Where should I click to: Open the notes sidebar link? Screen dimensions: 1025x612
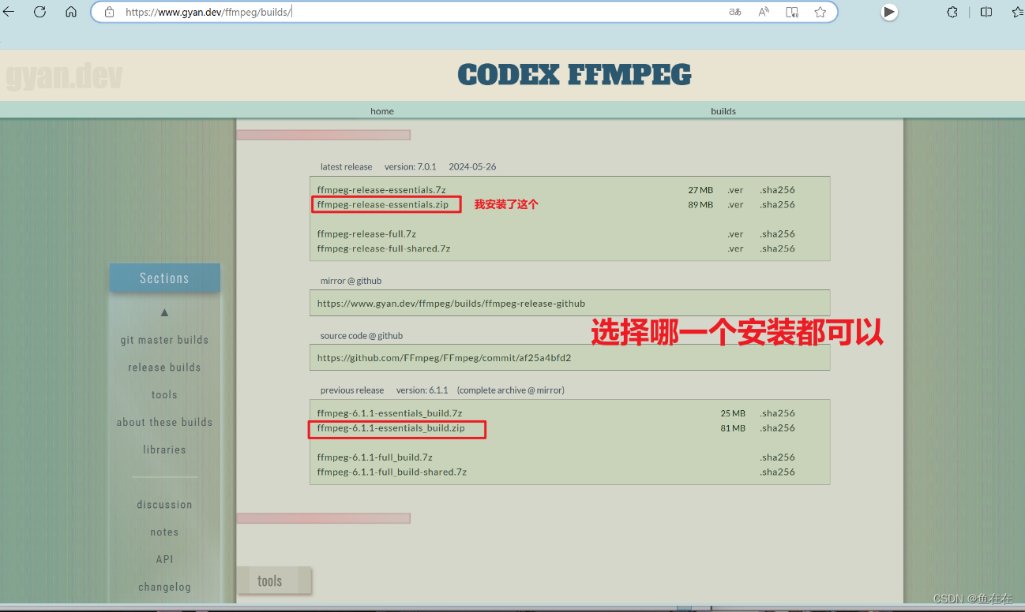coord(164,532)
